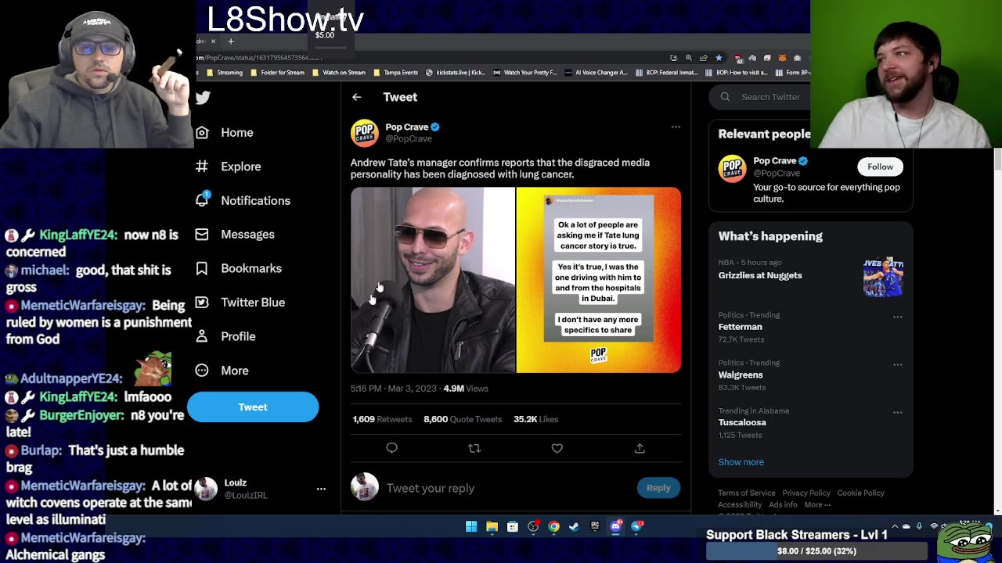The image size is (1002, 563).
Task: Open Pop Crave avatar in Relevant people
Action: point(733,169)
